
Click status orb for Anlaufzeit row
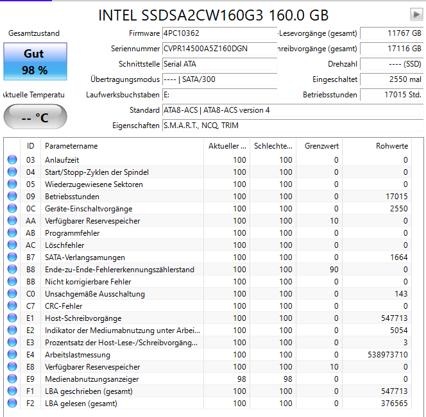pyautogui.click(x=12, y=160)
